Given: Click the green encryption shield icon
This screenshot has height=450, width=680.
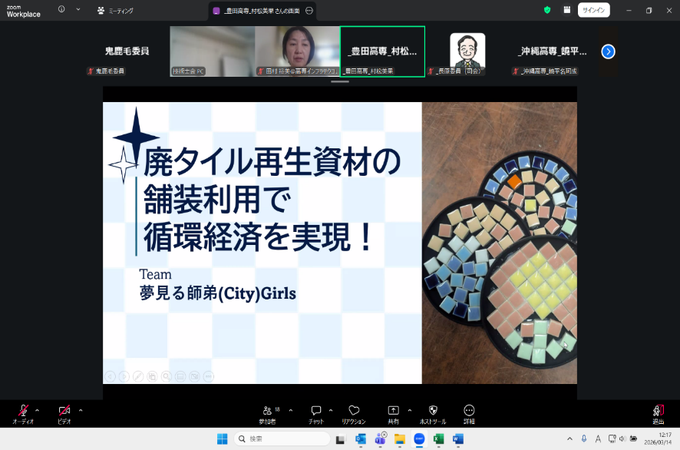Looking at the screenshot, I should (x=547, y=10).
